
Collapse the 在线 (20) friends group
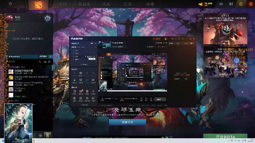(13, 101)
